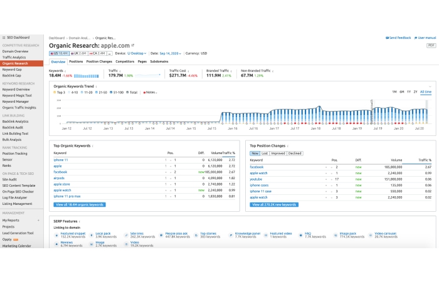The height and width of the screenshot is (282, 439).
Task: Set chart range to All time
Action: pyautogui.click(x=426, y=91)
